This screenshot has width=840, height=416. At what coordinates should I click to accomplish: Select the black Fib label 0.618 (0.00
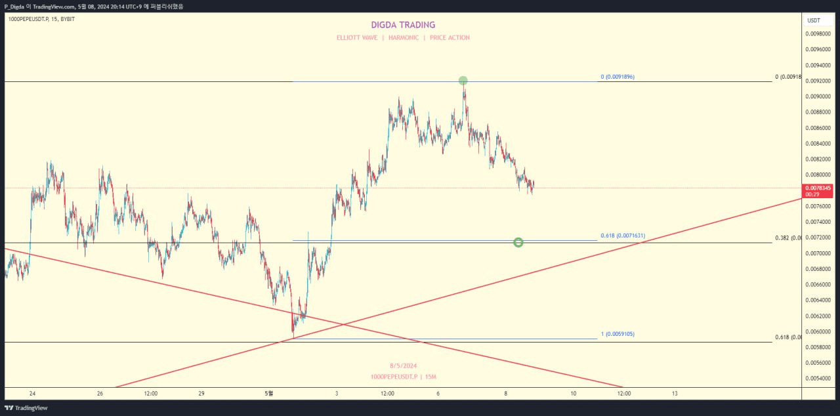pos(788,337)
